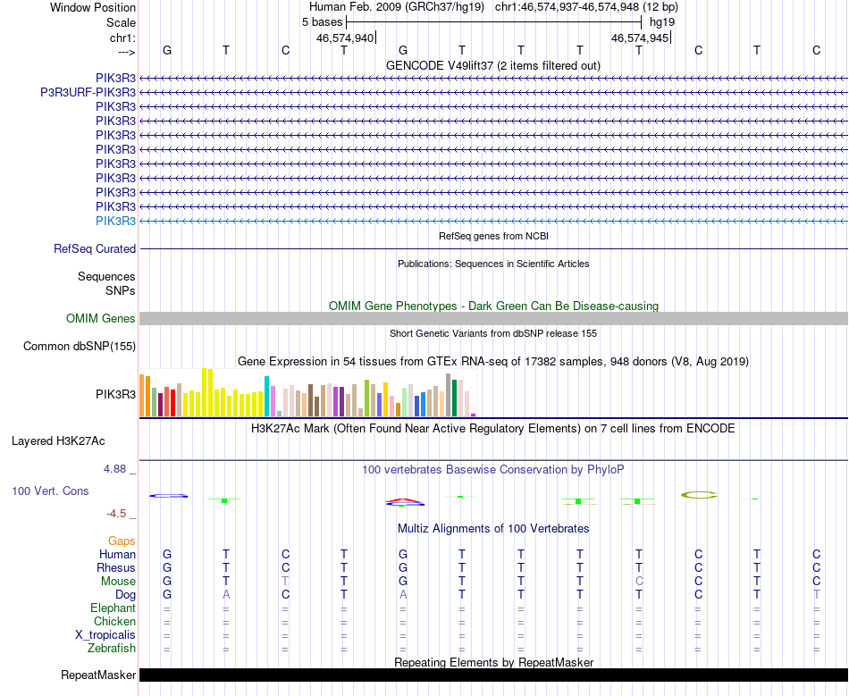Click the 4.88 conservation axis maximum
Screen dimensions: 849x696
pos(114,469)
